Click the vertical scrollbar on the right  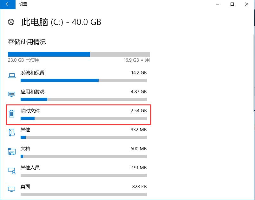(253, 73)
